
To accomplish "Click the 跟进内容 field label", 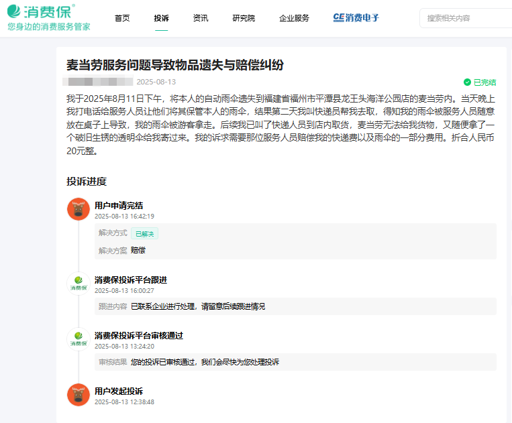I will 113,306.
